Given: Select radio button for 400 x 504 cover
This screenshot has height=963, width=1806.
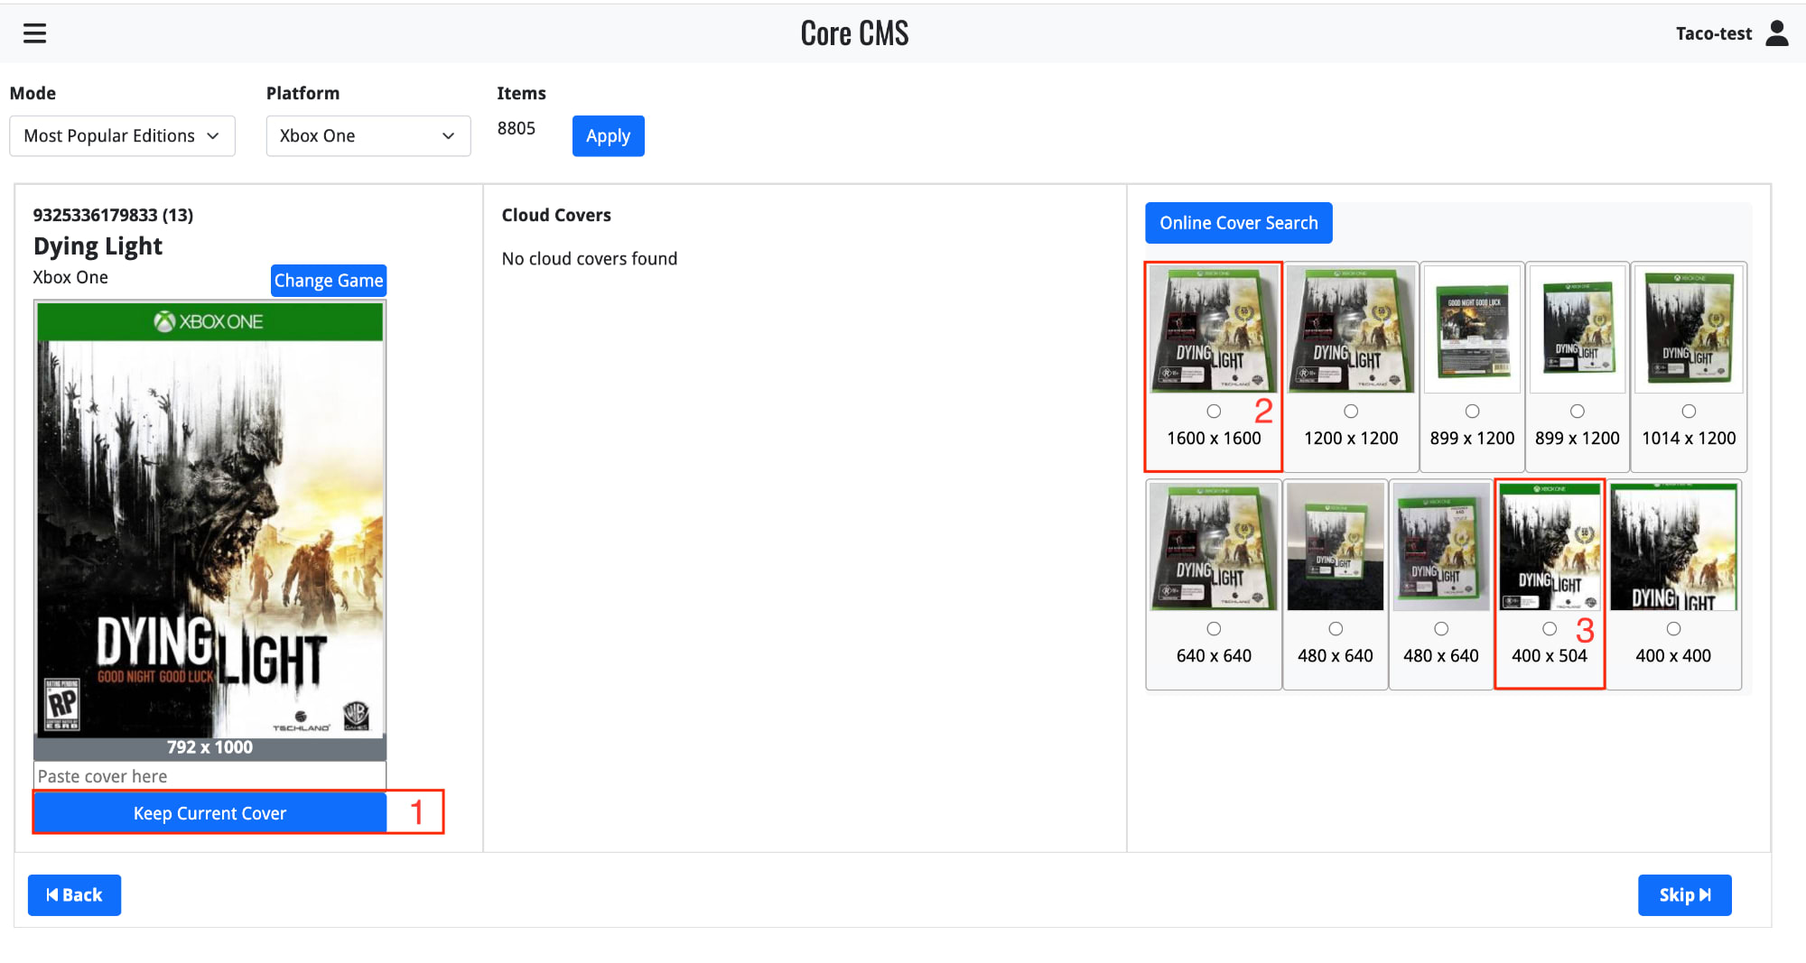Looking at the screenshot, I should click(x=1550, y=629).
